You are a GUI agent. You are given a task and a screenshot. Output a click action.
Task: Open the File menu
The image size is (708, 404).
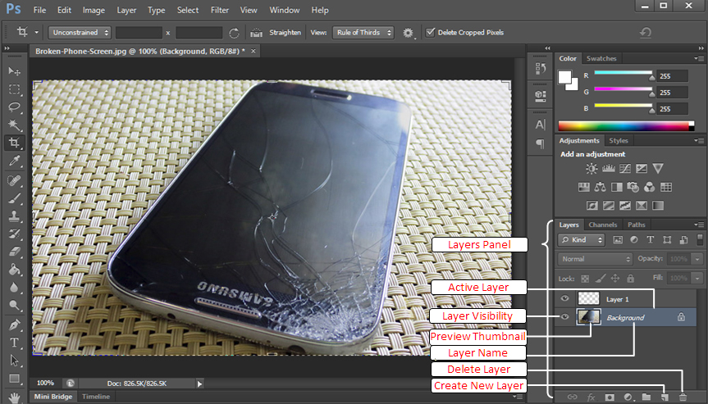tap(39, 10)
